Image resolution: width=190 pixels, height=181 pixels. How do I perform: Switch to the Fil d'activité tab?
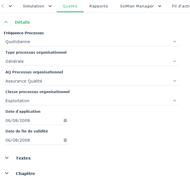(x=181, y=6)
